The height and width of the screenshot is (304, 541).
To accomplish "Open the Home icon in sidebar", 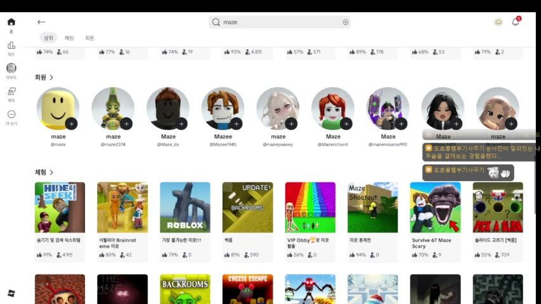I will pos(11,22).
